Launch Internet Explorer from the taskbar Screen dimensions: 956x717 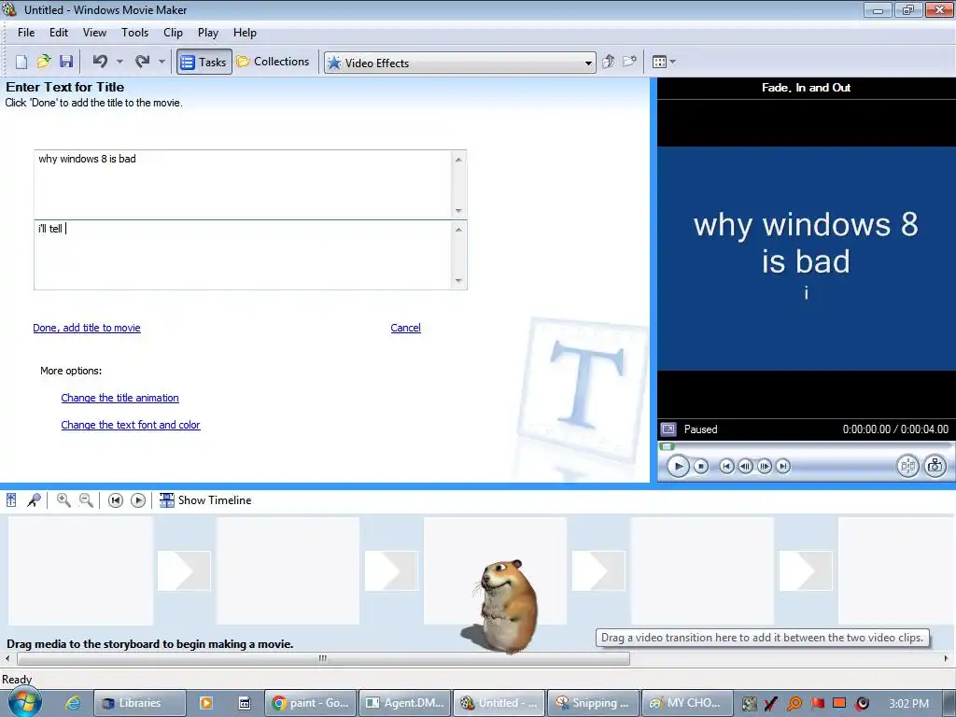click(73, 703)
